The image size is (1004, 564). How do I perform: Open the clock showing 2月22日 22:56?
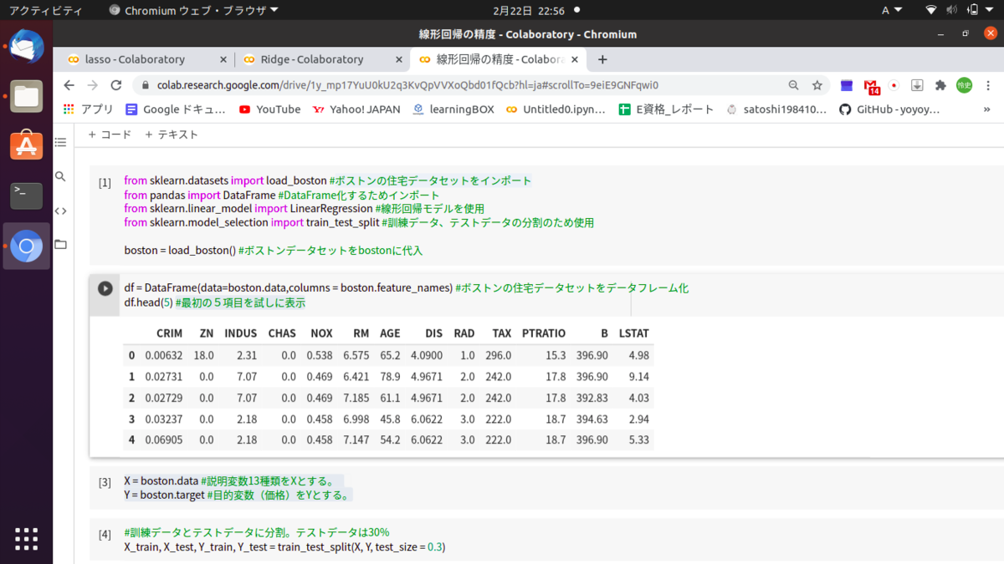528,11
